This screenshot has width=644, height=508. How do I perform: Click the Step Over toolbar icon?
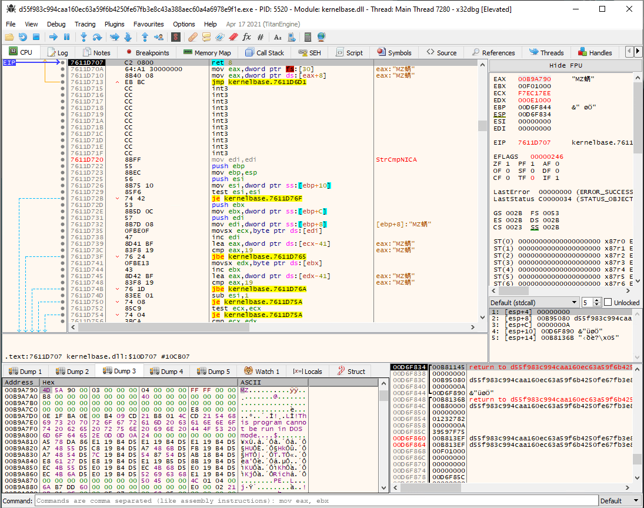(97, 37)
